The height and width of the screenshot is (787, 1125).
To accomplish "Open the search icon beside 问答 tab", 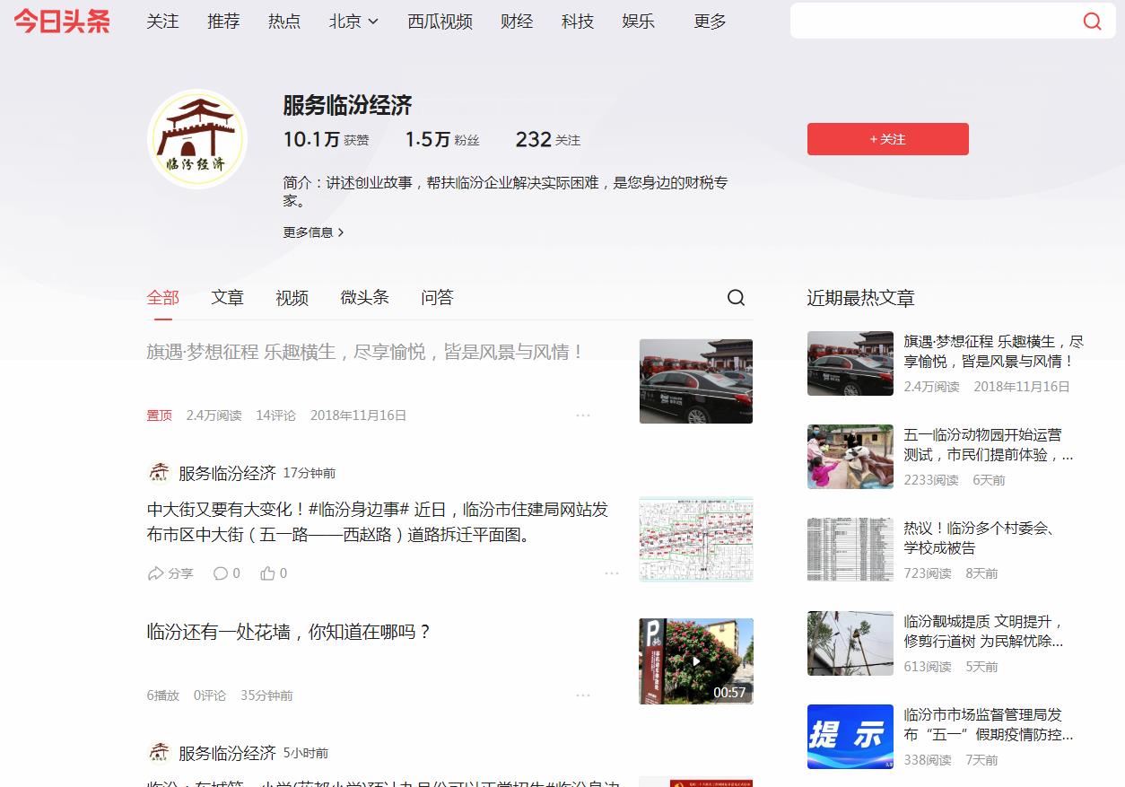I will [x=736, y=298].
